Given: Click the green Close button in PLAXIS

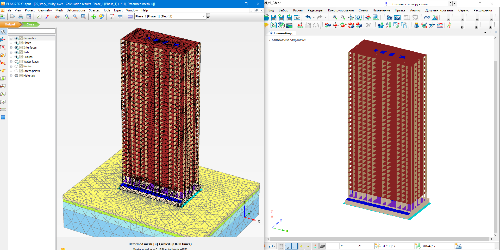Looking at the screenshot, I should pos(30,24).
